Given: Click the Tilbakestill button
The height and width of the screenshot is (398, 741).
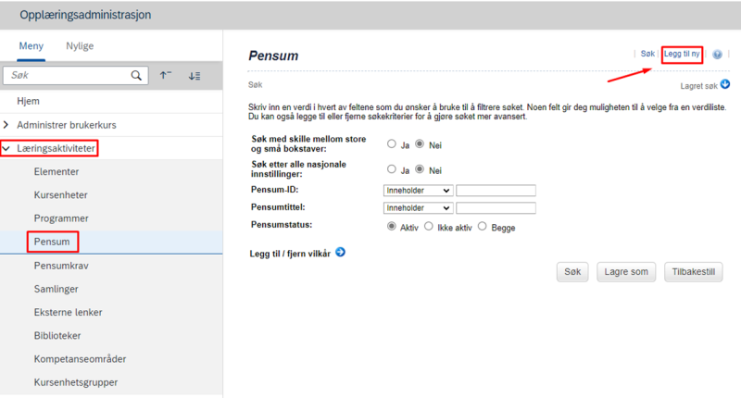Looking at the screenshot, I should [693, 272].
